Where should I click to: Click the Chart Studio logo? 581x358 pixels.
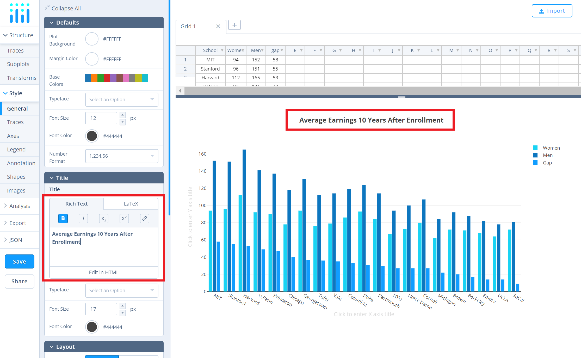tap(20, 13)
